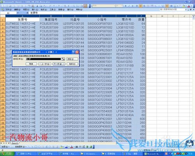Open the font name dropdown
The image size is (195, 156).
pyautogui.click(x=115, y=6)
